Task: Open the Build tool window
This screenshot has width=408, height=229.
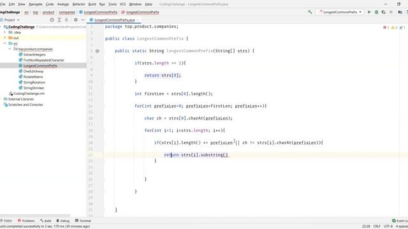Action: [x=45, y=221]
